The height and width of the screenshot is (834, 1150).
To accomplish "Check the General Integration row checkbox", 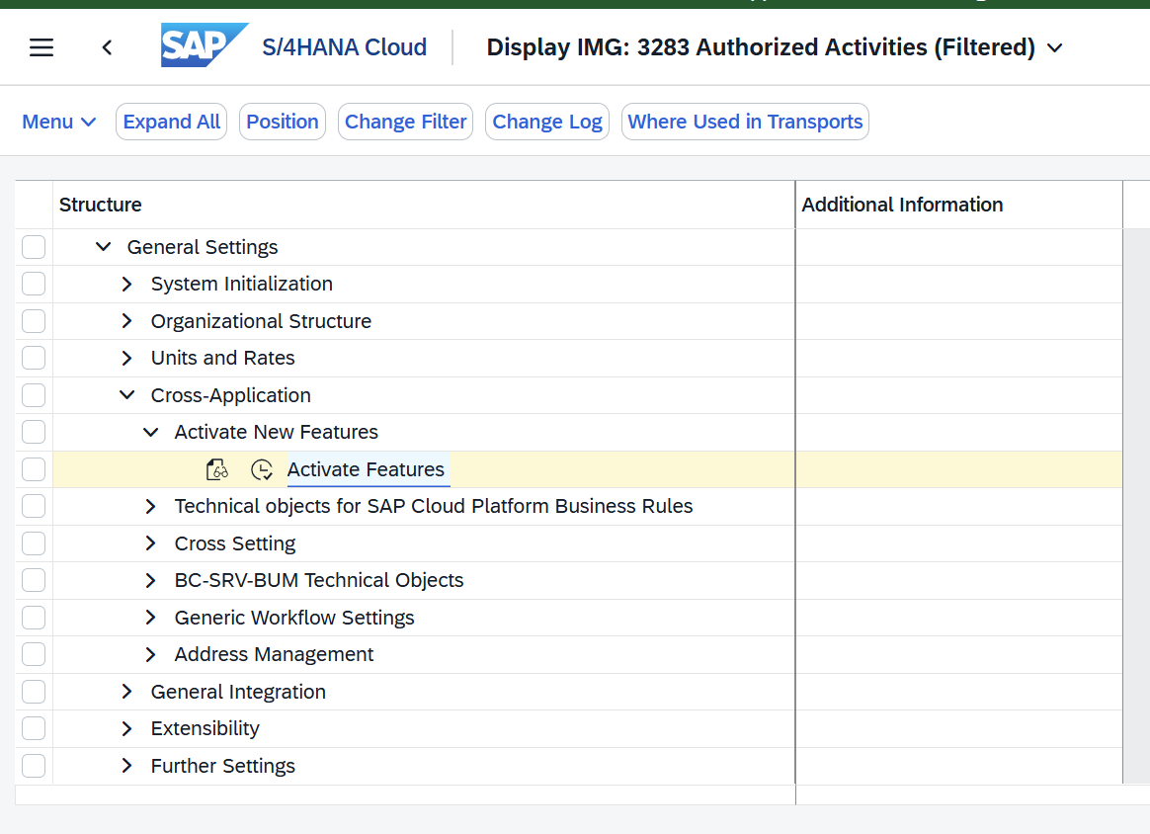I will point(34,692).
